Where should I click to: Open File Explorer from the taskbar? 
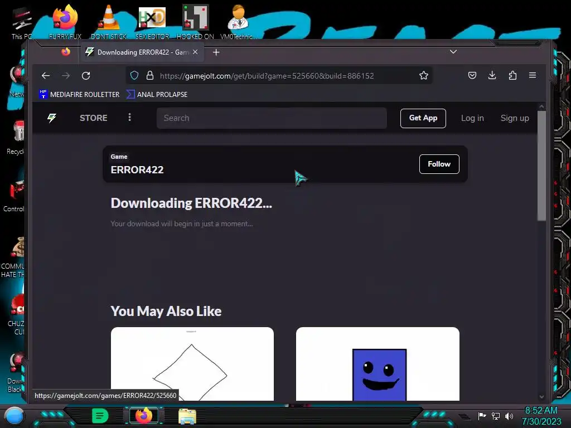coord(187,416)
